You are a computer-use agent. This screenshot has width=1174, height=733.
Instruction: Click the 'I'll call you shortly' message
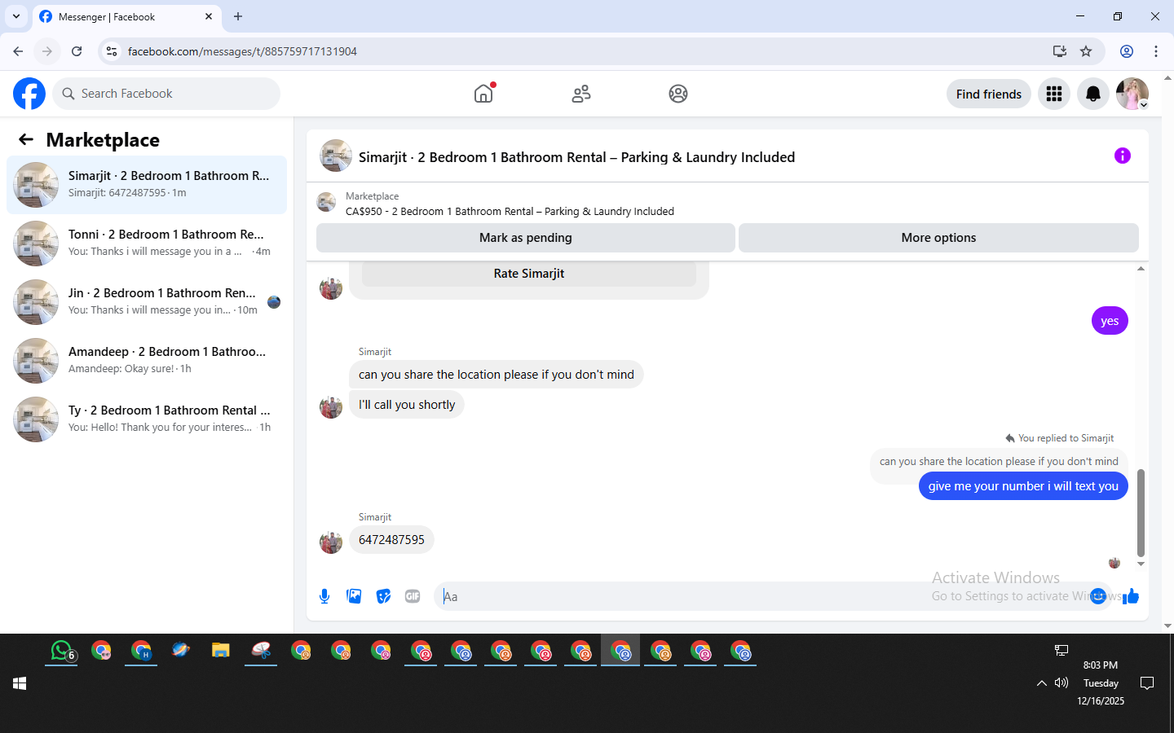(407, 405)
